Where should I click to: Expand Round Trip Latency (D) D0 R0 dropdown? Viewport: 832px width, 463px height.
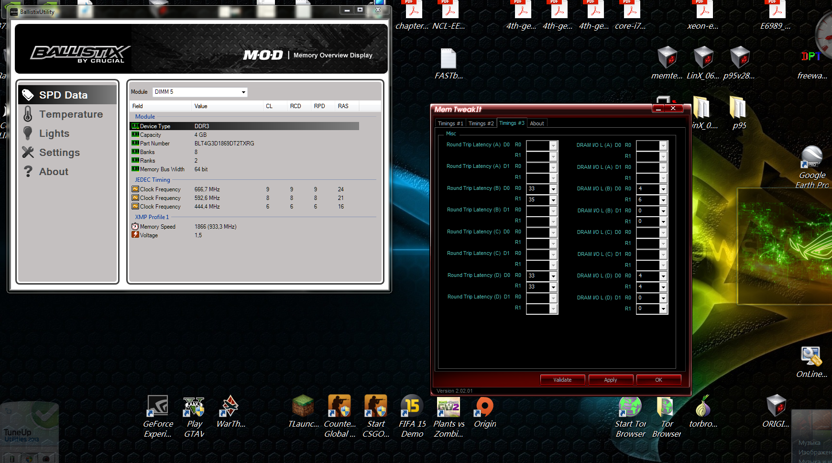click(553, 276)
